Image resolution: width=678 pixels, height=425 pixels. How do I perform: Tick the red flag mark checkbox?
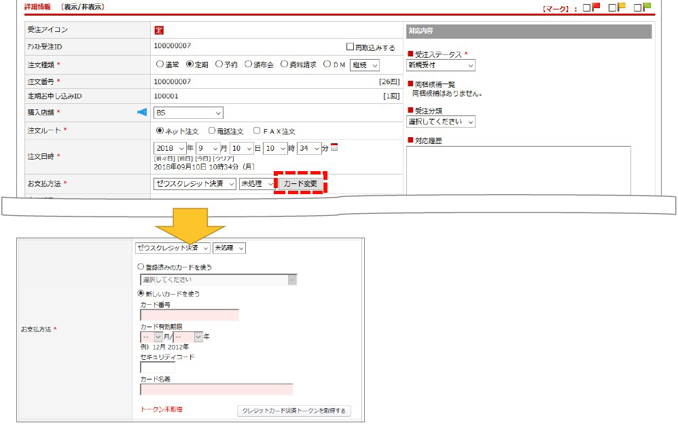click(x=586, y=8)
